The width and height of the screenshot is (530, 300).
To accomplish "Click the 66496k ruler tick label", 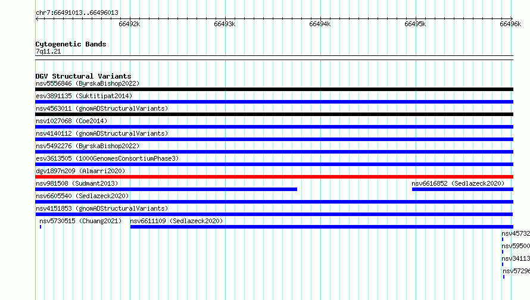I will (510, 24).
